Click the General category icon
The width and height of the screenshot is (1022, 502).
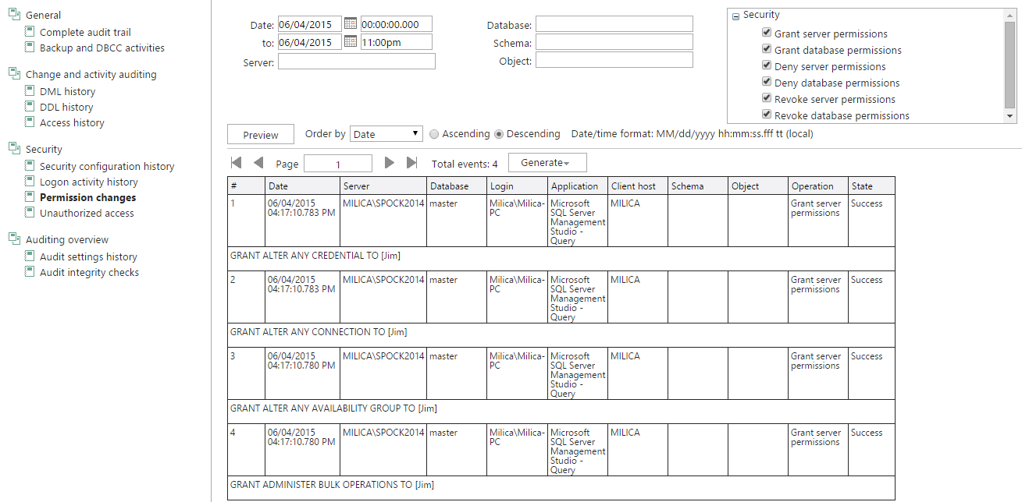coord(14,15)
